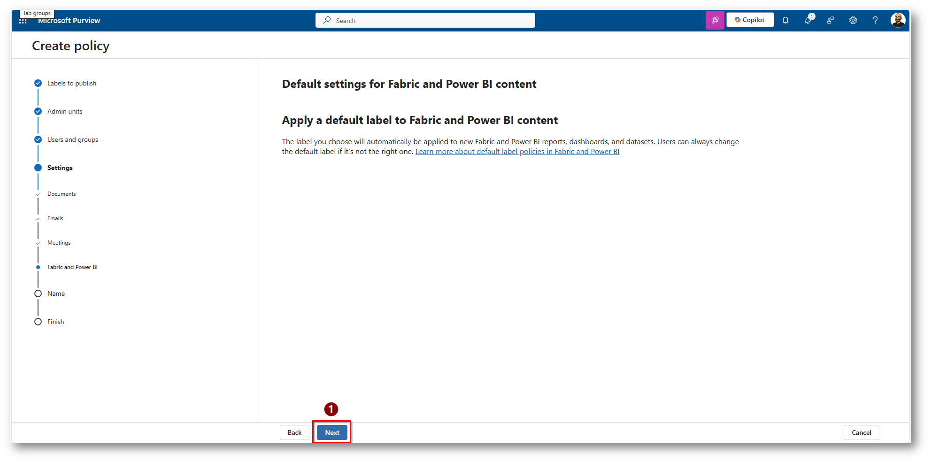Open the Emails sub-step
This screenshot has height=463, width=931.
point(55,218)
